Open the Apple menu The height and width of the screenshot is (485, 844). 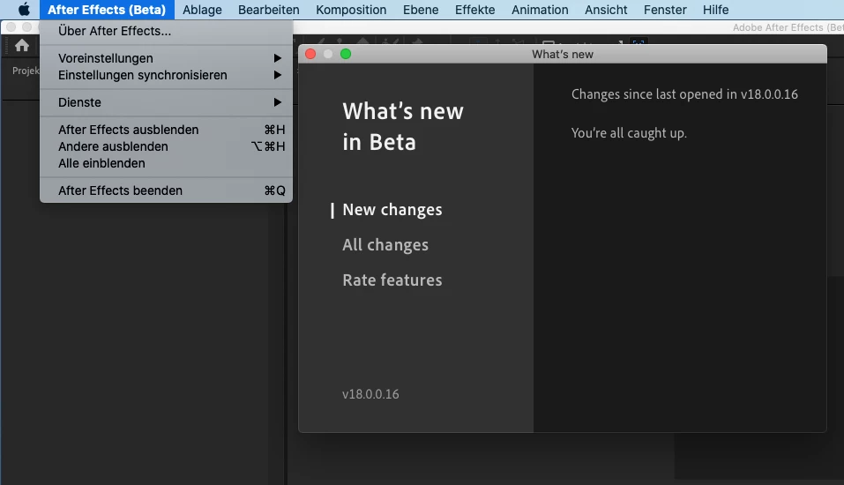(x=24, y=10)
